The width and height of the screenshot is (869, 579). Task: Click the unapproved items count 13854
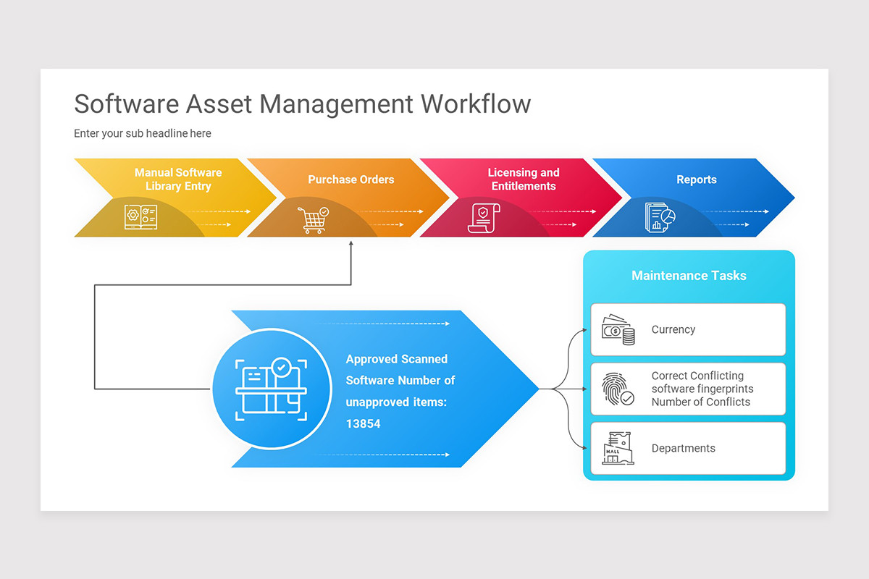(x=365, y=423)
